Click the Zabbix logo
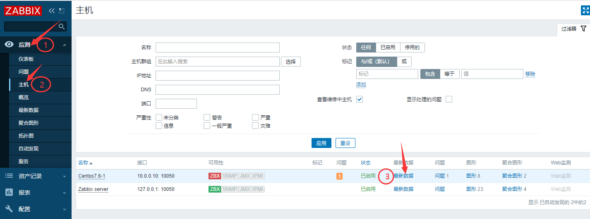 23,10
